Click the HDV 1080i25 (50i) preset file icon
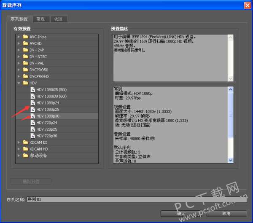 [33, 89]
